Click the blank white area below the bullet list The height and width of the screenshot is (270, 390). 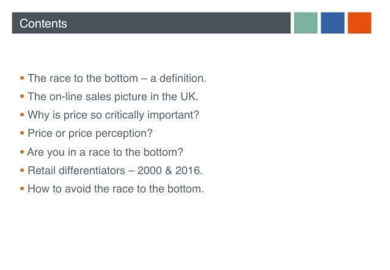196,235
